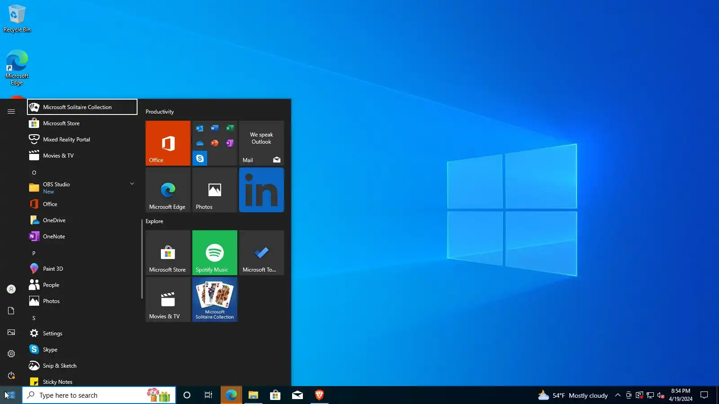Open People in the app list
Image resolution: width=719 pixels, height=404 pixels.
click(x=82, y=285)
